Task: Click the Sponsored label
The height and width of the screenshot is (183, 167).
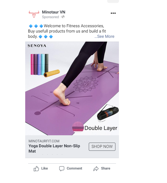Action: 50,17
